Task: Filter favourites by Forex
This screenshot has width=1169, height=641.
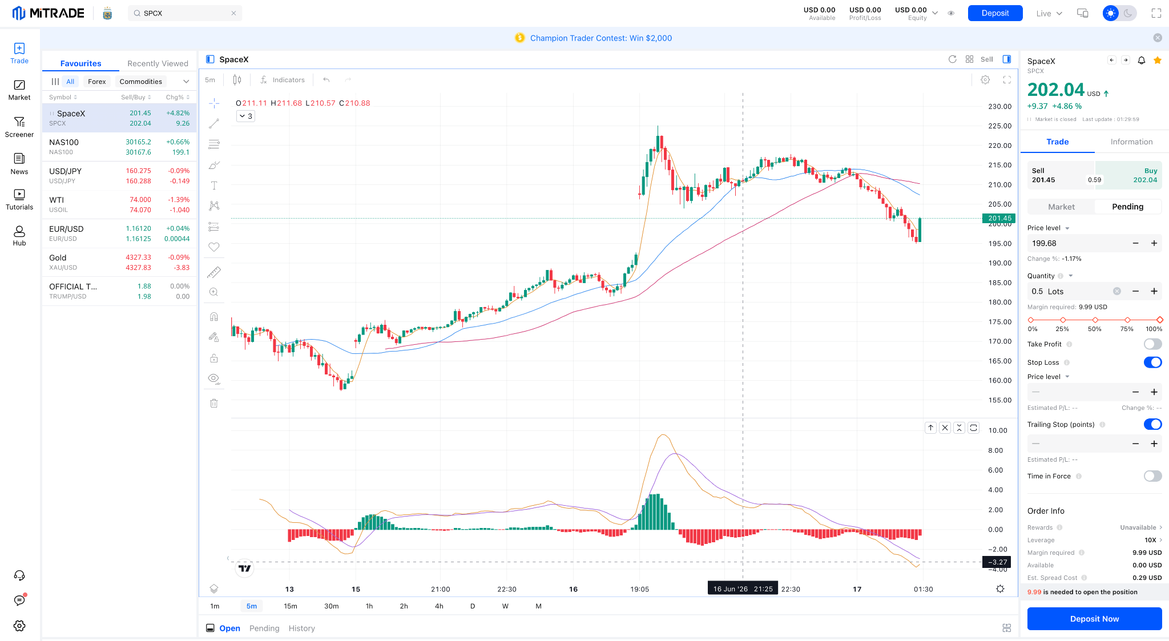Action: [97, 82]
